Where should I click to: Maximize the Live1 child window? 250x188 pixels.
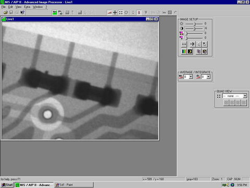tap(152, 19)
